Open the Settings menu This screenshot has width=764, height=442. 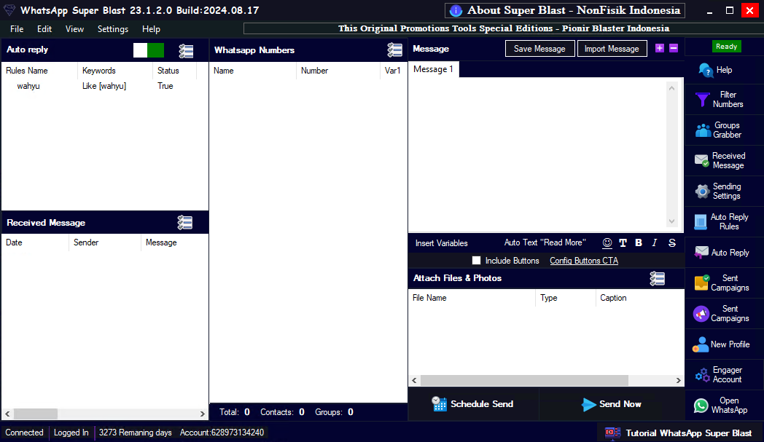[112, 29]
